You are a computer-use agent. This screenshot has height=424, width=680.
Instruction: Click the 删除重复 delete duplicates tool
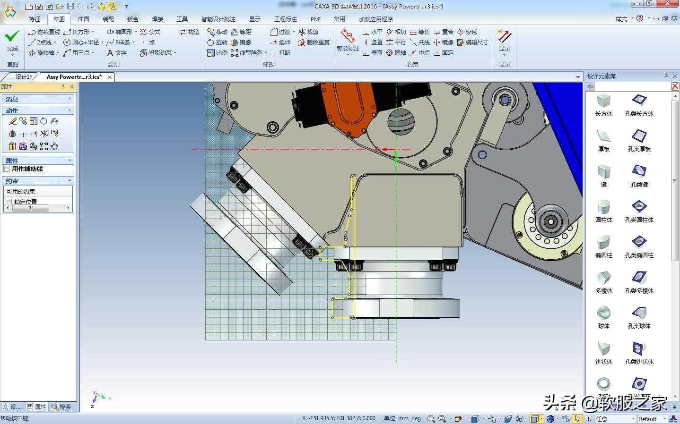[x=314, y=42]
